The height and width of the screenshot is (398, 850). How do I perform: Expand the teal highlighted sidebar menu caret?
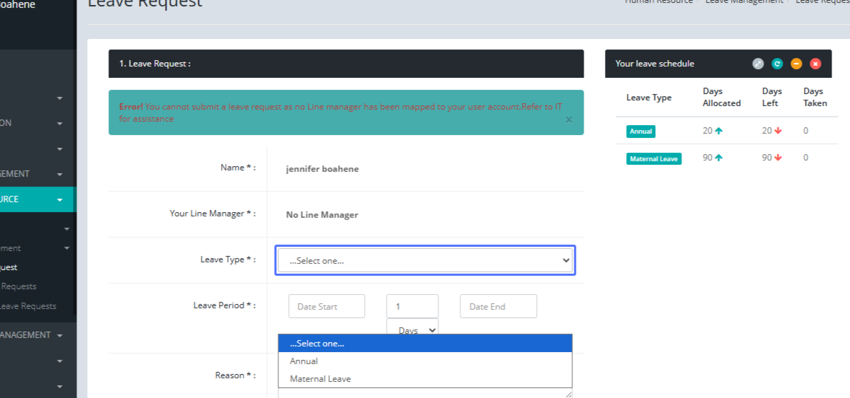pos(59,200)
